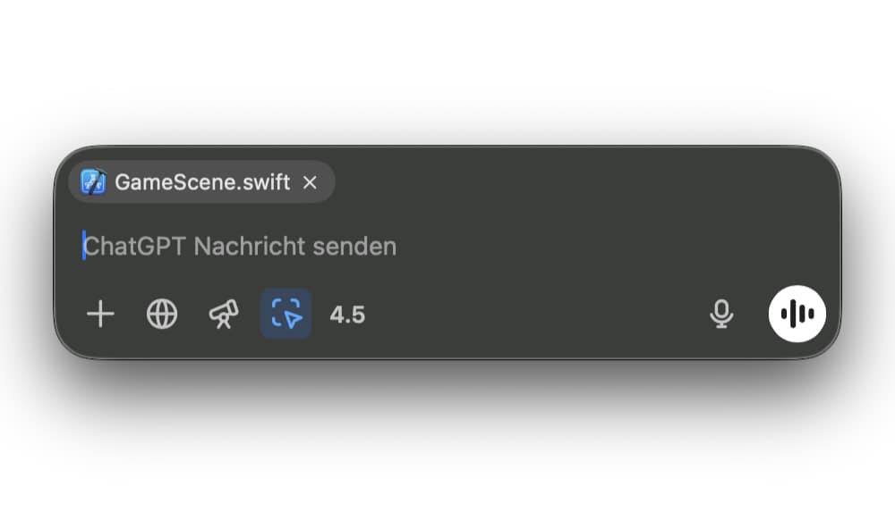895x512 pixels.
Task: Click the blue text cursor in message box
Action: coord(84,245)
